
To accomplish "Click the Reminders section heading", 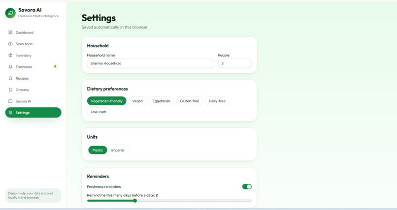I will pyautogui.click(x=98, y=177).
